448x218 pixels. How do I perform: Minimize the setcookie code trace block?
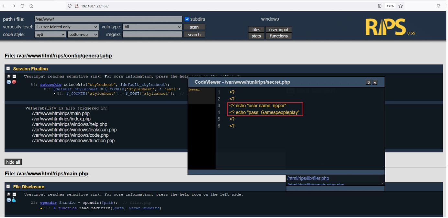coord(14,77)
